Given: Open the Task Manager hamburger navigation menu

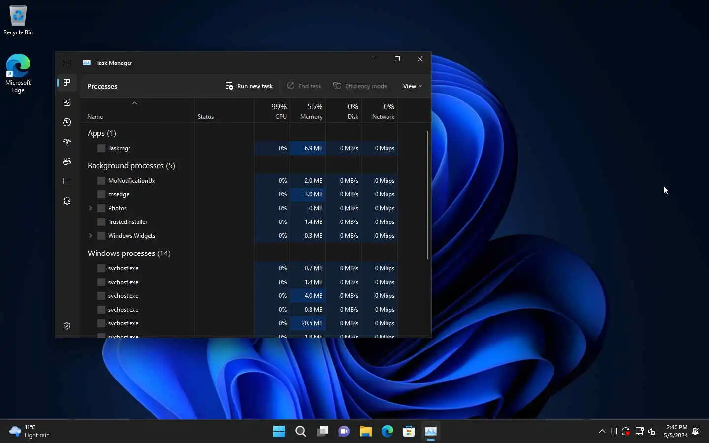Looking at the screenshot, I should [x=67, y=63].
